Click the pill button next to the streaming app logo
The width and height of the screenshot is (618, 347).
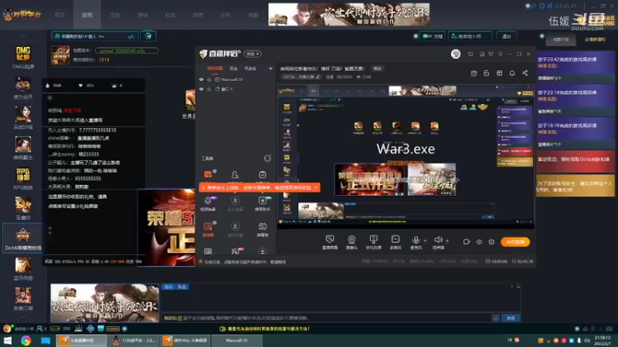[x=253, y=53]
